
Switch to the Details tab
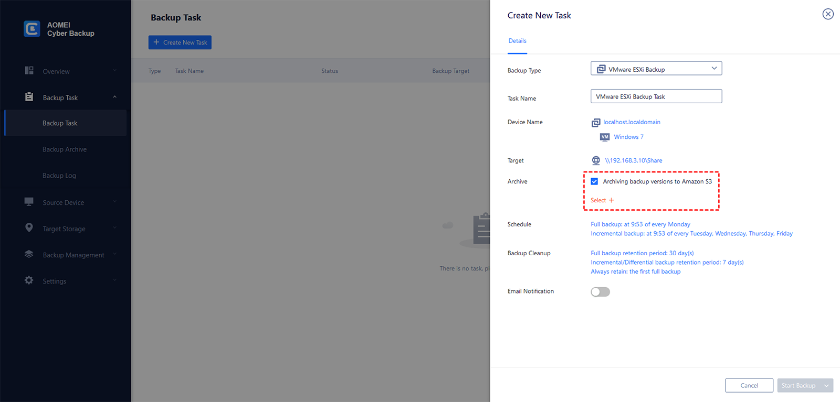coord(517,41)
